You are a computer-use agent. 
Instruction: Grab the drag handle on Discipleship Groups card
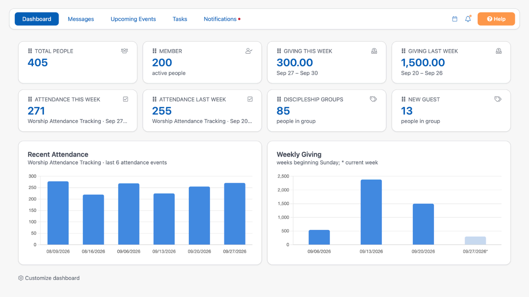pyautogui.click(x=279, y=99)
